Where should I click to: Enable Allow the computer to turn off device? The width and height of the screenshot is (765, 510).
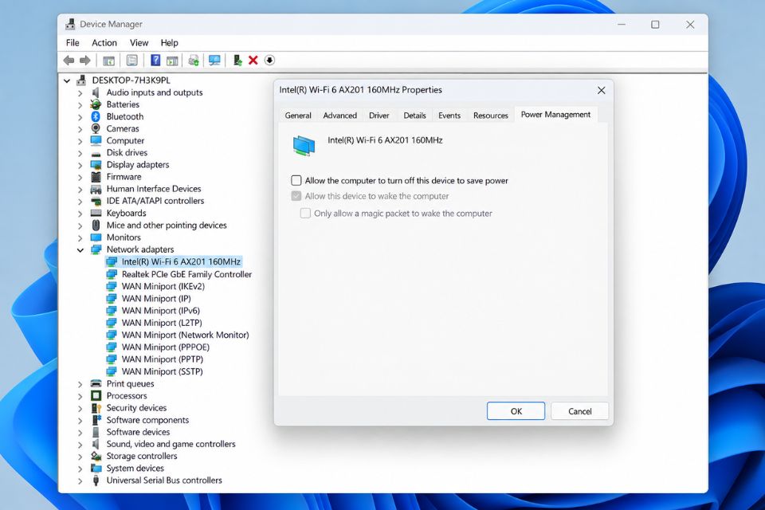click(x=296, y=181)
